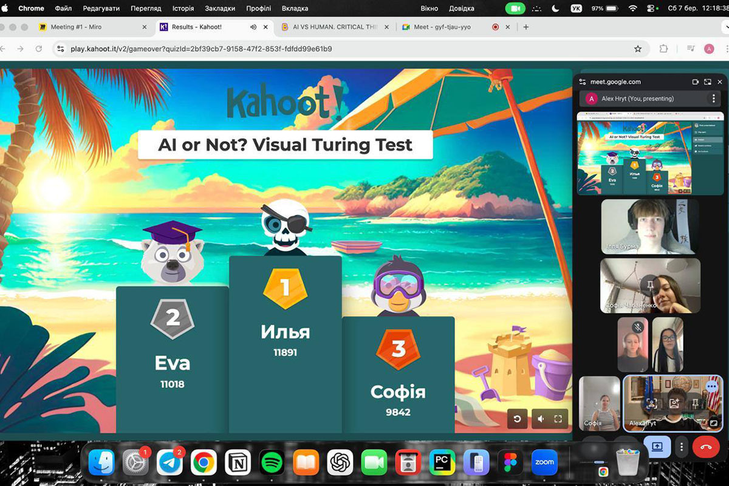Open Trash from the Dock

[628, 463]
